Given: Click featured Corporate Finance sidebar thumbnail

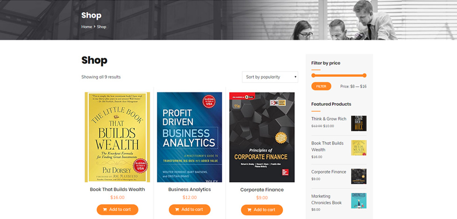Looking at the screenshot, I should click(x=359, y=176).
